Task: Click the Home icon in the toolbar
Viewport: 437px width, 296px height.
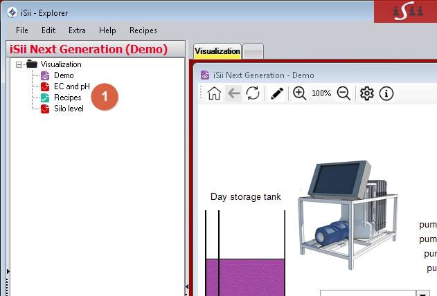Action: click(x=214, y=93)
